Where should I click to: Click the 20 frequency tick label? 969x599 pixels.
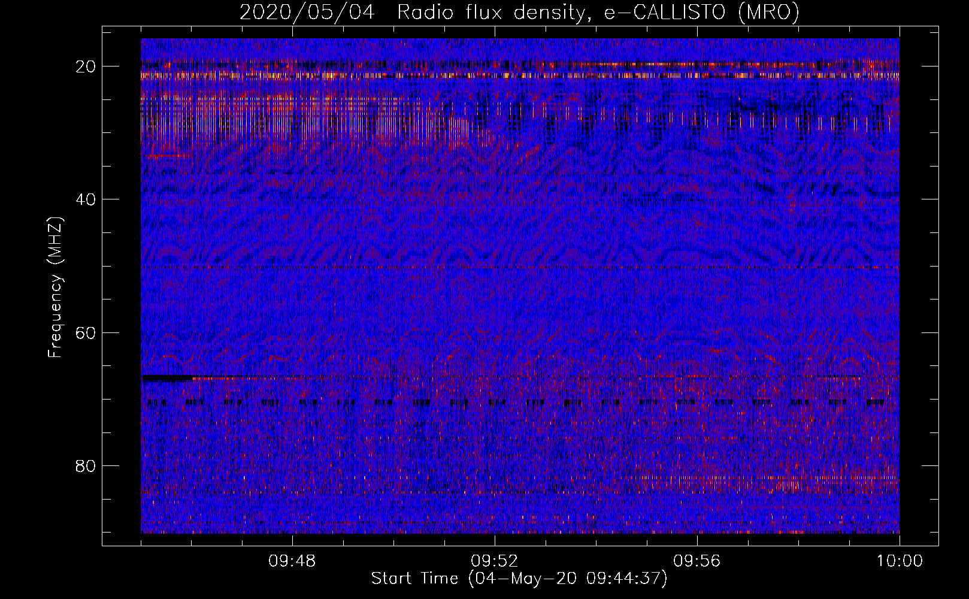pyautogui.click(x=86, y=66)
